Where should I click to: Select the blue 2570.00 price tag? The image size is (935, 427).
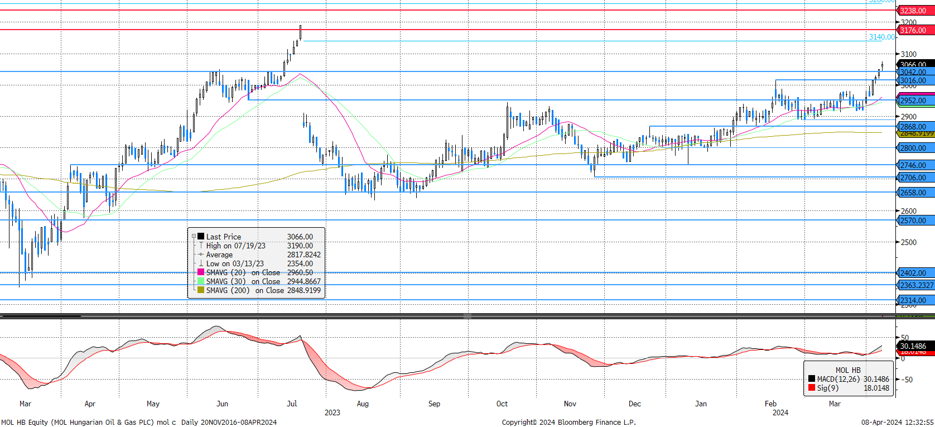point(915,220)
